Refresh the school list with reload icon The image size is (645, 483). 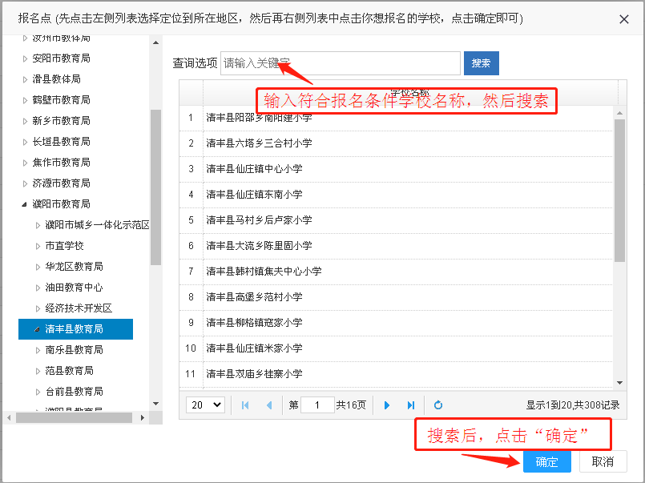437,405
